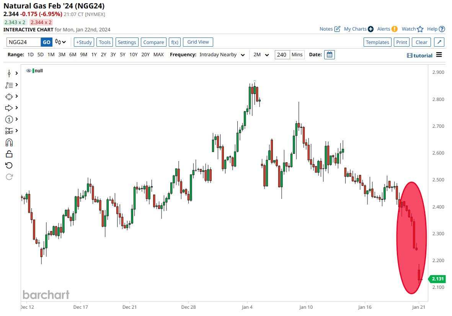Screen dimensions: 452x316
Task: Open Alerts with exclamation icon
Action: (394, 29)
